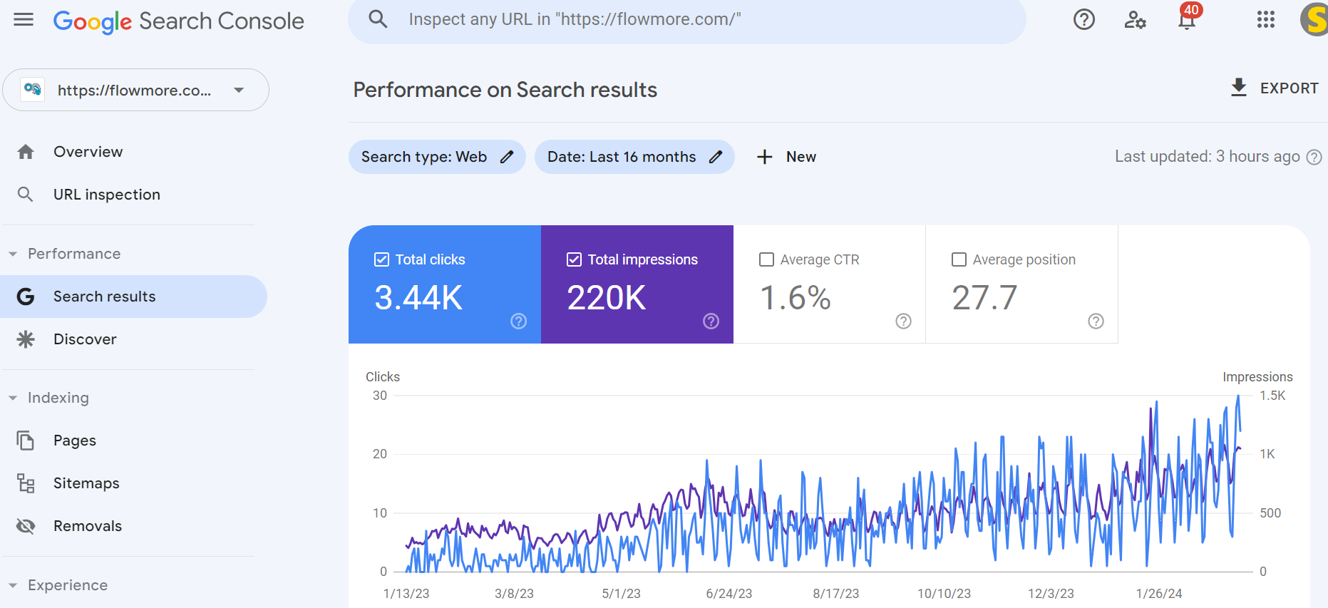This screenshot has height=608, width=1328.
Task: Edit Date filter via pencil icon
Action: point(716,157)
